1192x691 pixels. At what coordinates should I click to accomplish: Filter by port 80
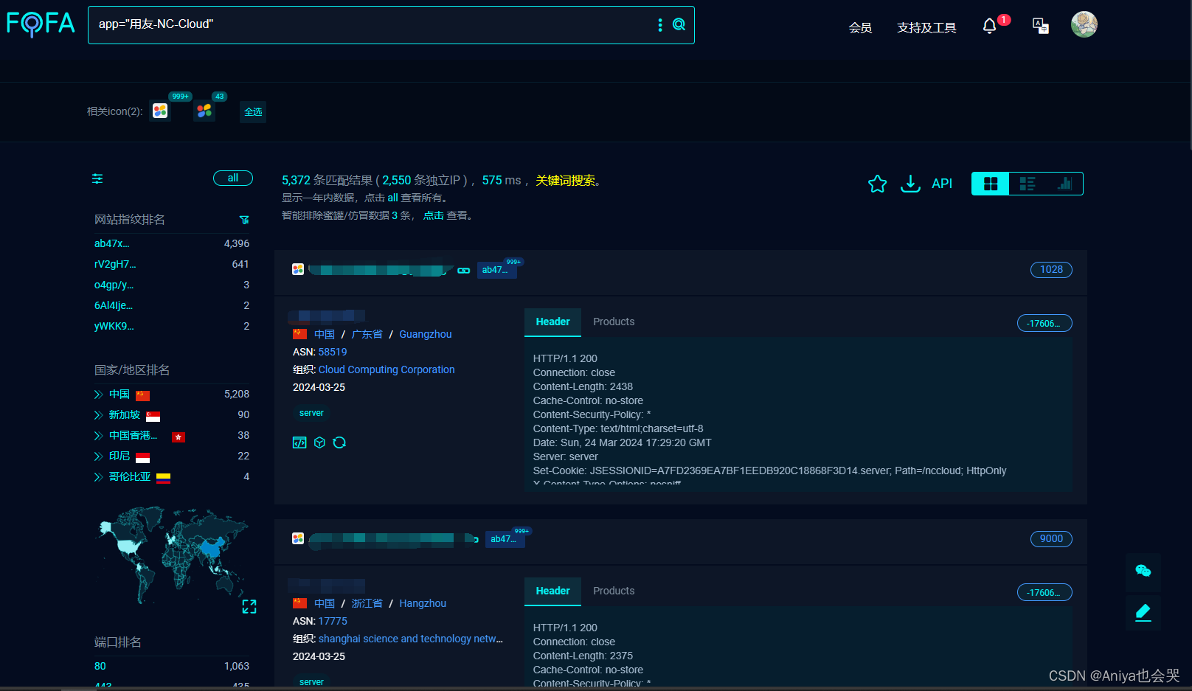pyautogui.click(x=100, y=666)
